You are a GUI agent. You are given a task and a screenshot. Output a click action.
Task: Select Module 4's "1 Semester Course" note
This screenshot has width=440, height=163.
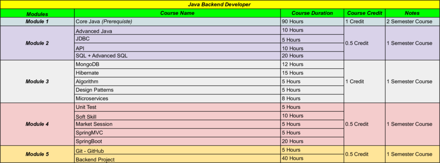412,124
